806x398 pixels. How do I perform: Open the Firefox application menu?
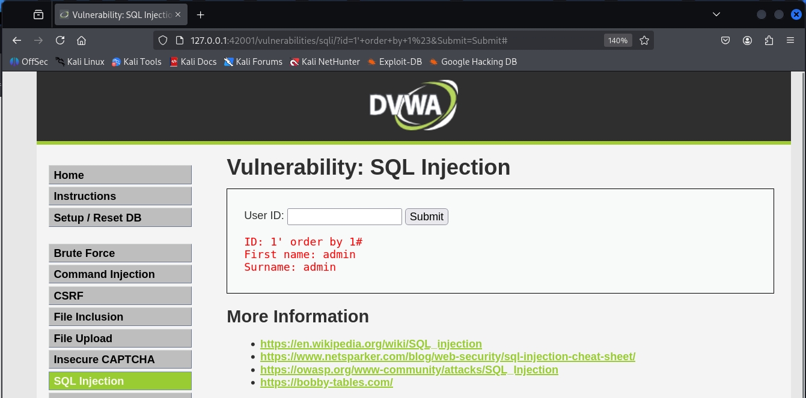tap(790, 40)
